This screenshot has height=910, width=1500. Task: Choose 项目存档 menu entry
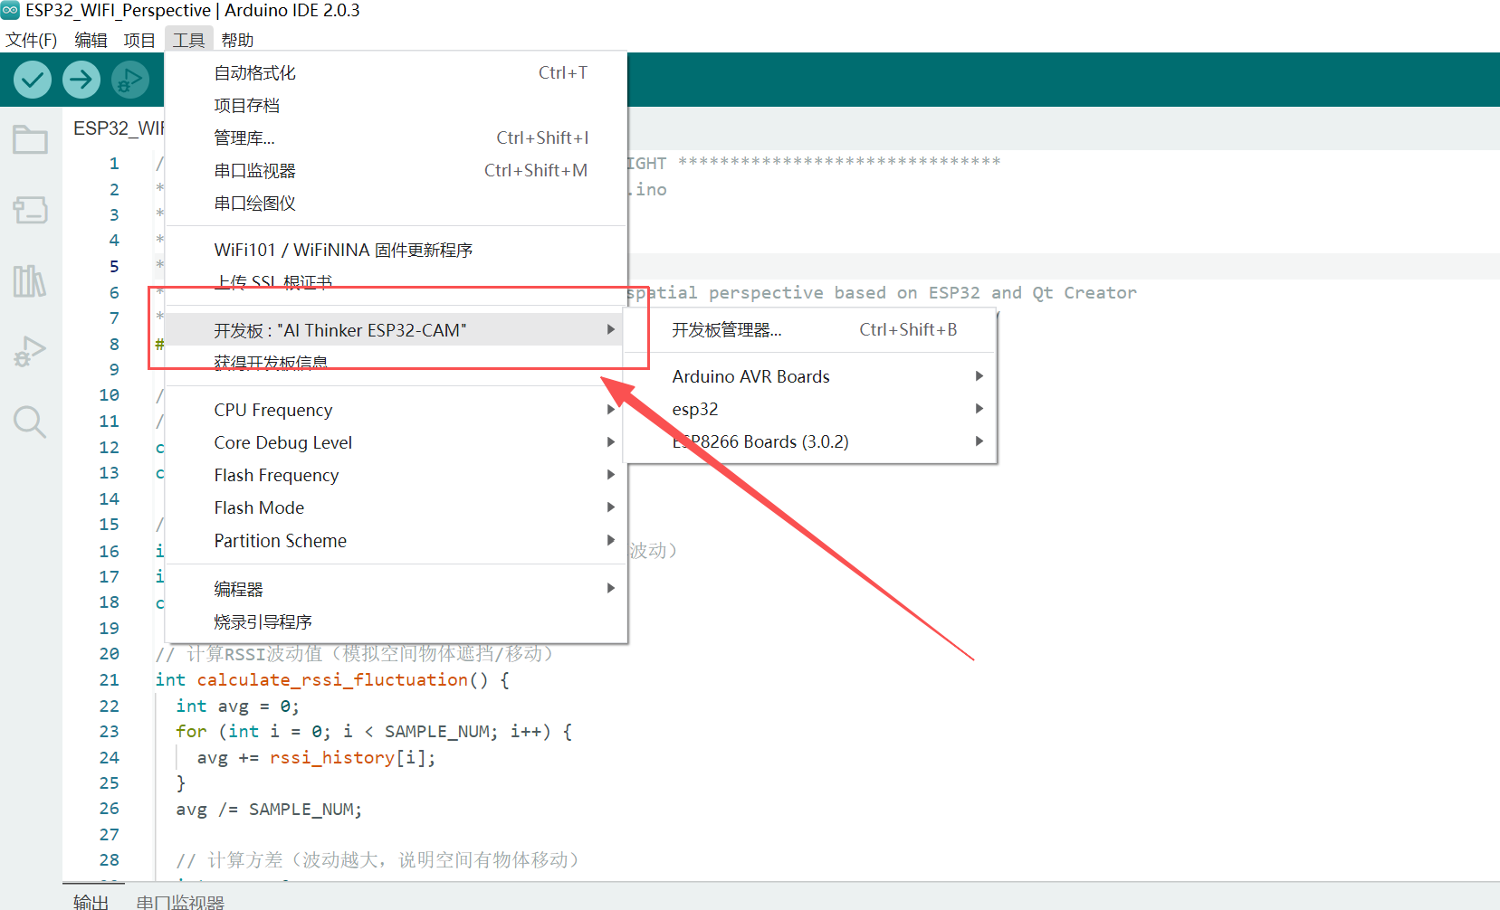coord(396,105)
